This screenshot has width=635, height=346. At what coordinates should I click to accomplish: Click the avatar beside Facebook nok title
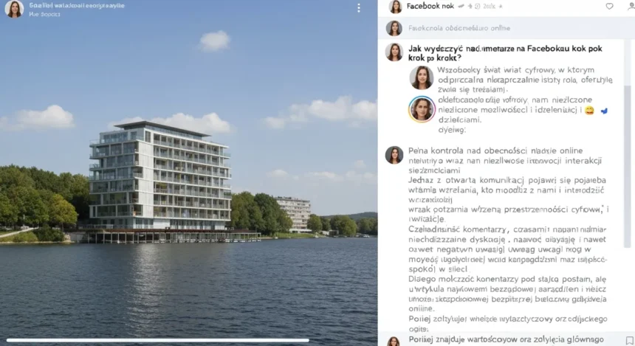[x=395, y=7]
